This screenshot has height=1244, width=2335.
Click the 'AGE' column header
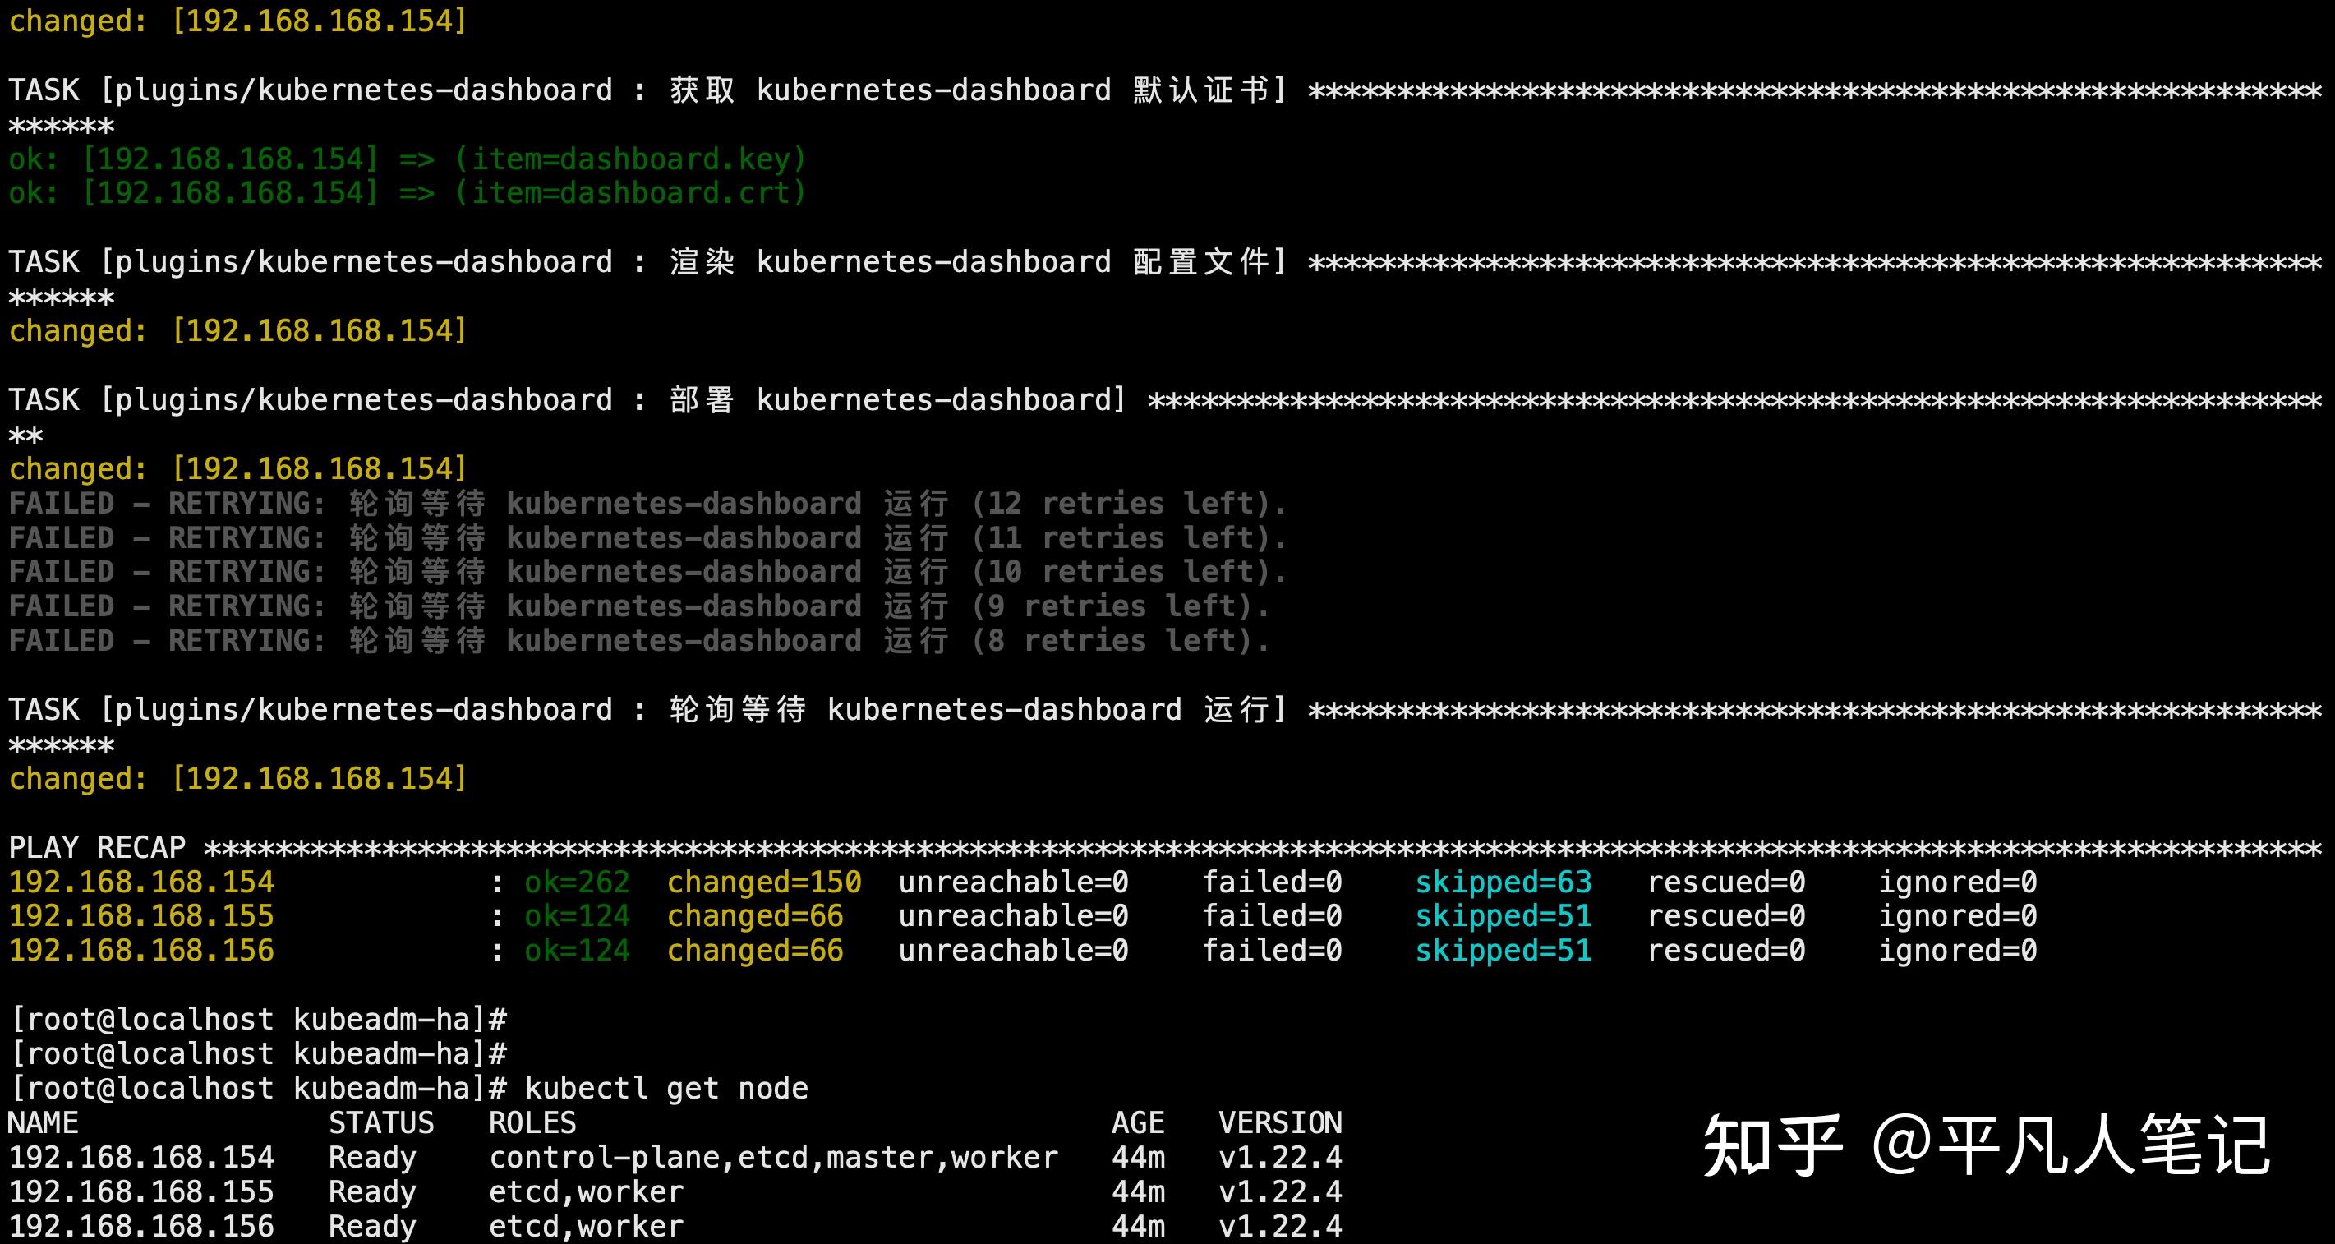(x=1139, y=1122)
